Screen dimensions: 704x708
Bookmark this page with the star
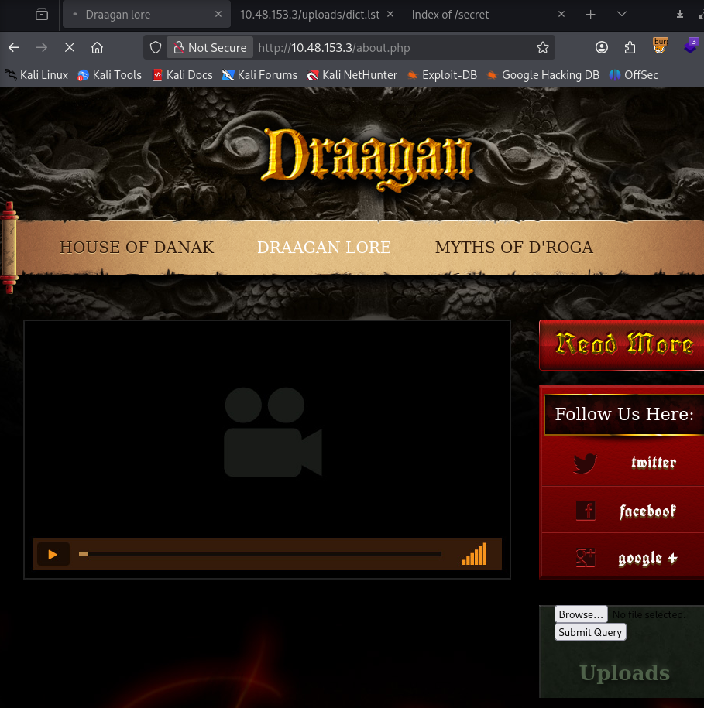coord(543,47)
